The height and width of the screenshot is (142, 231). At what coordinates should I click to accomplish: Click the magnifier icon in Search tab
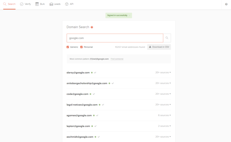click(5, 4)
